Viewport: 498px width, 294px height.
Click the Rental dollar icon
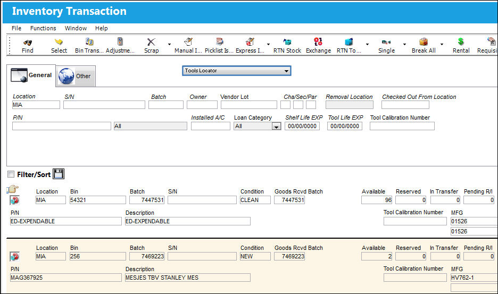click(x=461, y=41)
